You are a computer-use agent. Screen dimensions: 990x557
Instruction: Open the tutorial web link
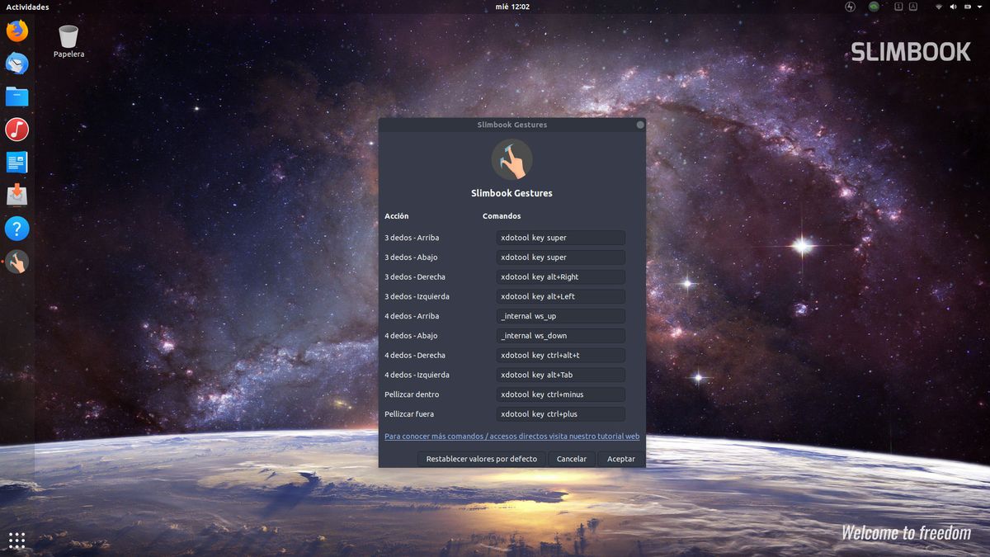tap(511, 437)
